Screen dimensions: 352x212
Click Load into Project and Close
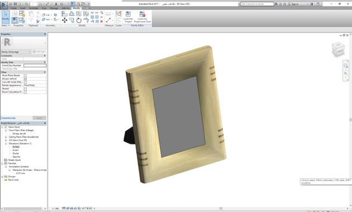click(142, 17)
